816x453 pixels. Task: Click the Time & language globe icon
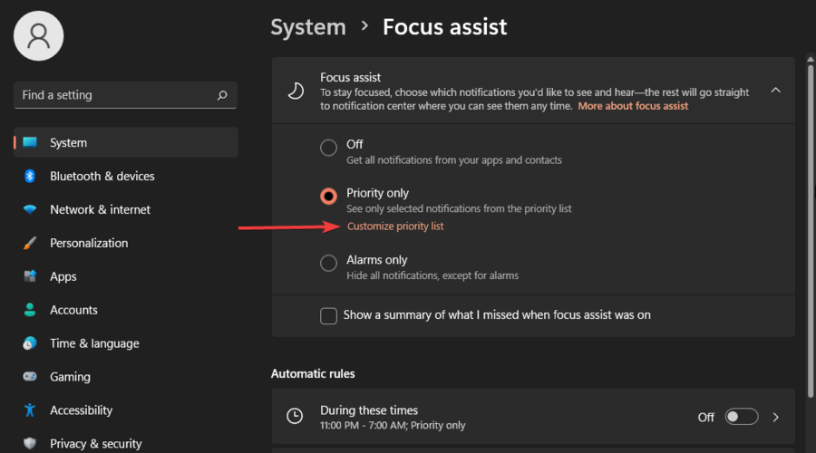click(x=30, y=343)
